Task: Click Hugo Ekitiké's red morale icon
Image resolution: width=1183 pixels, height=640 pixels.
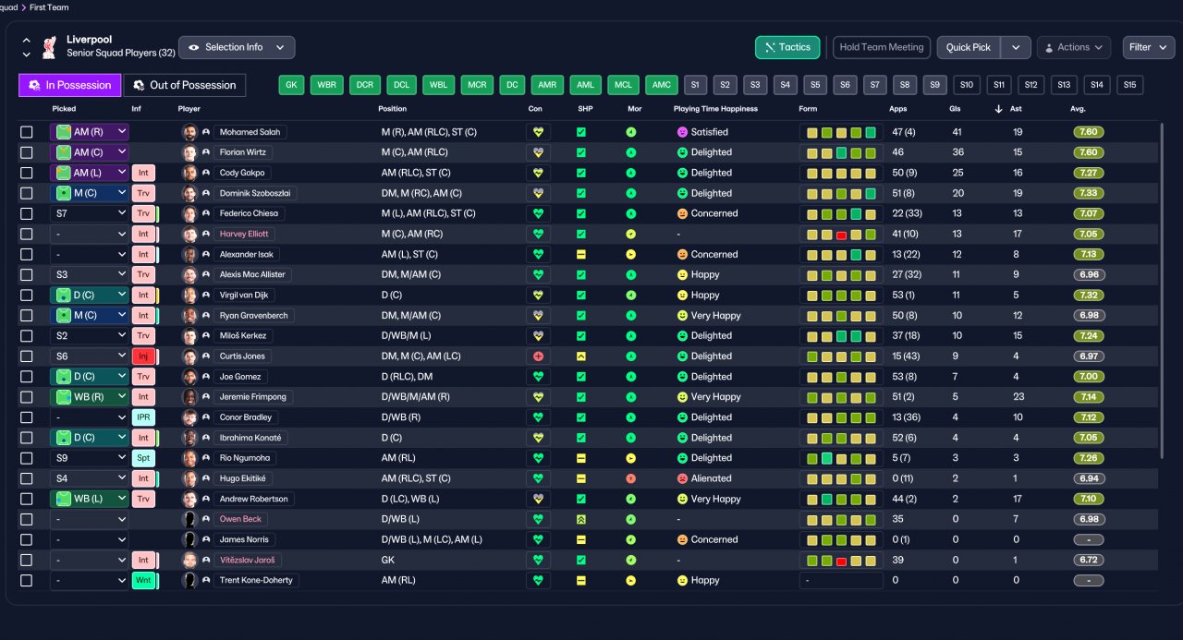Action: coord(631,478)
